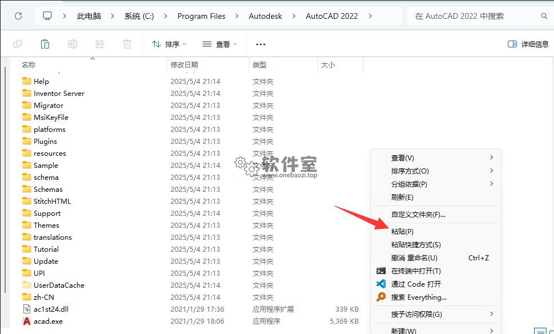Click Program Files in breadcrumb path

201,16
